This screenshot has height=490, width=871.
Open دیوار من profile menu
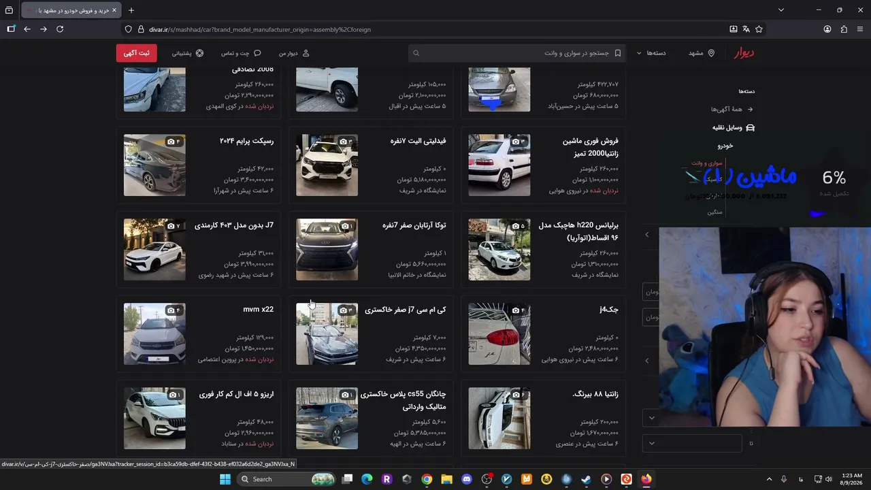(294, 53)
